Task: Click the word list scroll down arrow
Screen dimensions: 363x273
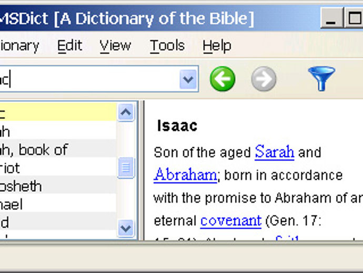Action: [x=126, y=229]
